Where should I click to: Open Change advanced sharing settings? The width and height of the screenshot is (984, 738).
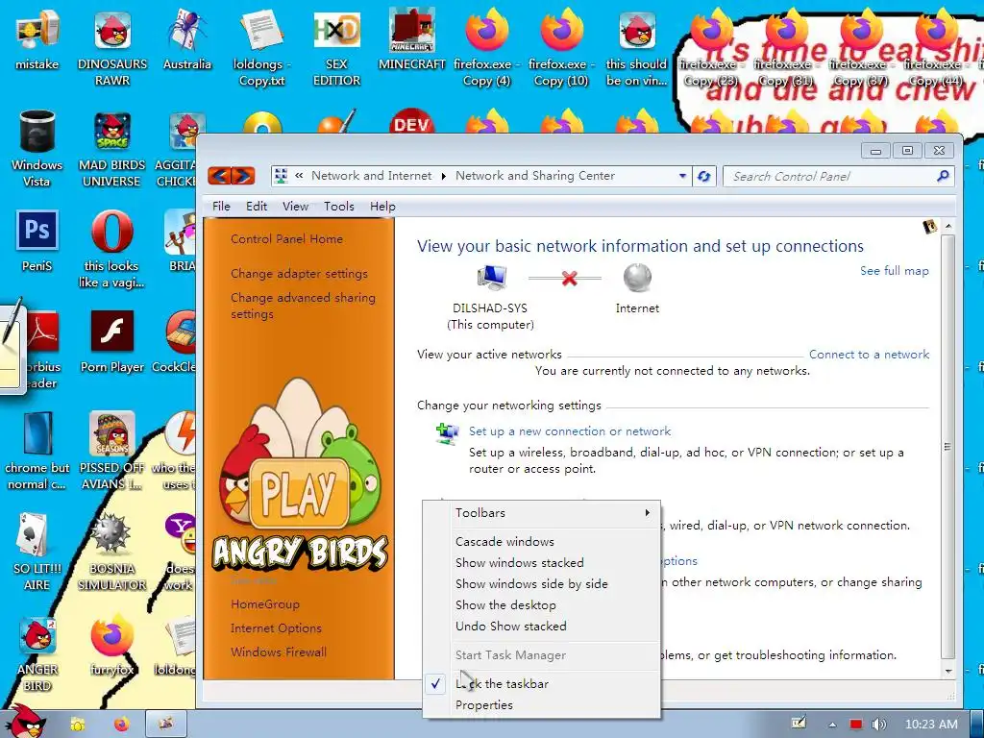303,306
